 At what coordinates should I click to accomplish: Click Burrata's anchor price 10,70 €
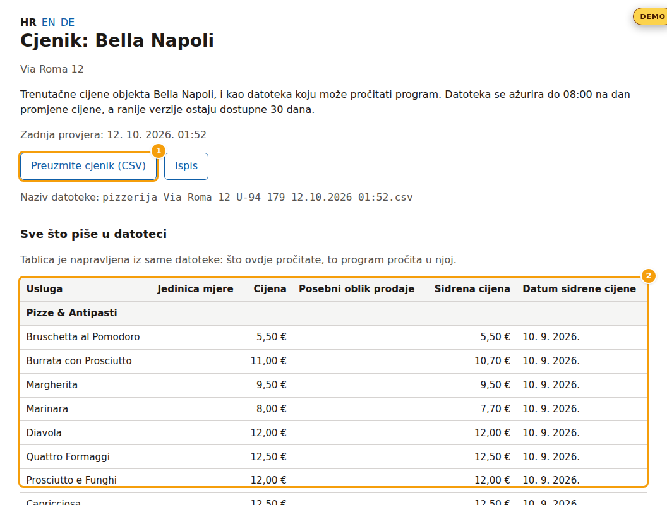tap(492, 361)
